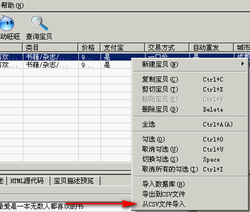
Task: Click the Wangwang blue mascot icon
Action: (7, 23)
